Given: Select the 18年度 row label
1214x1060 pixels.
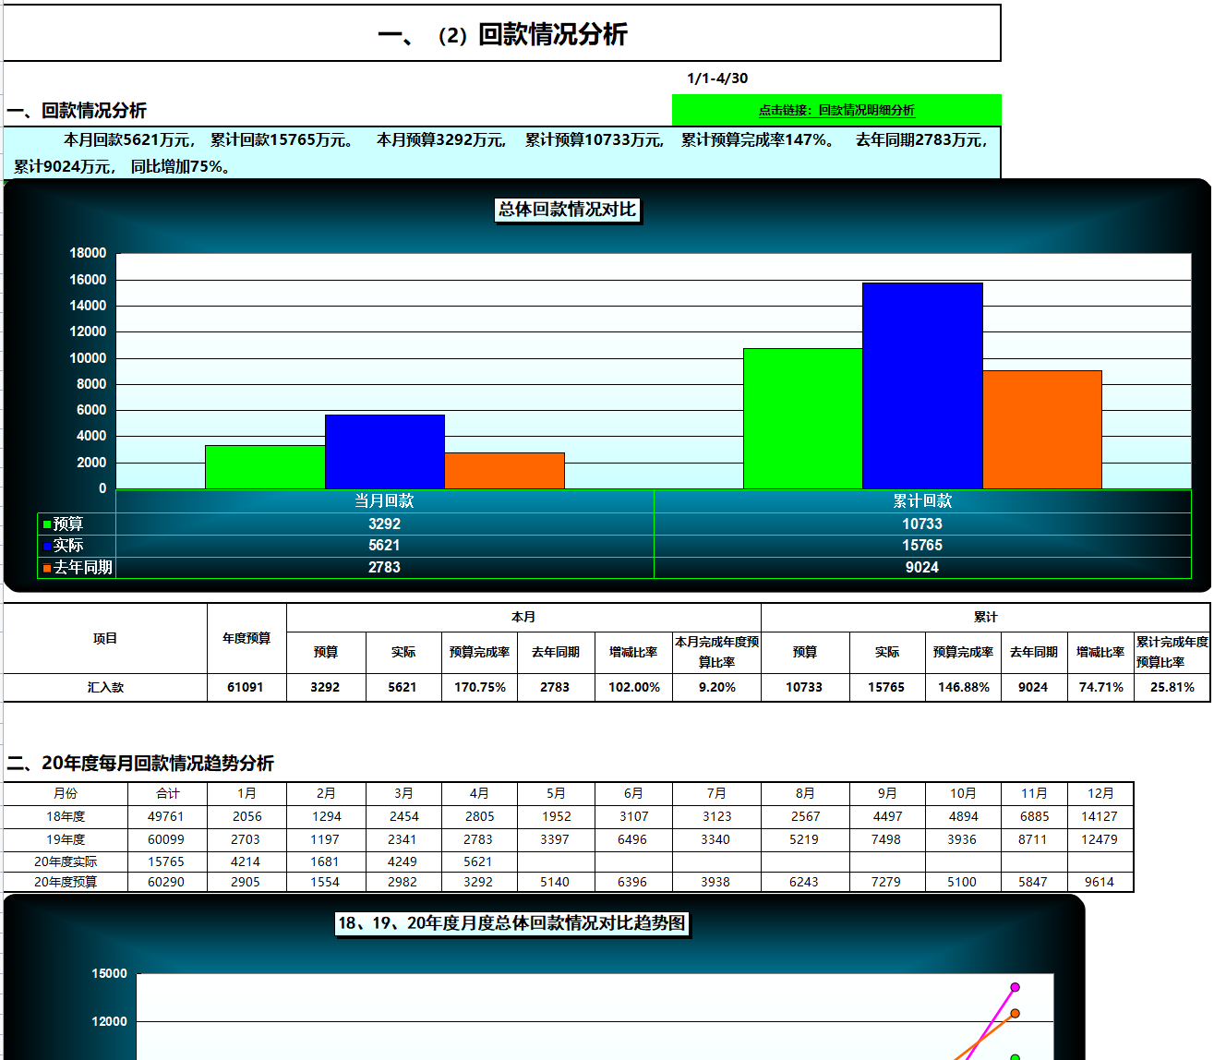Looking at the screenshot, I should (66, 817).
